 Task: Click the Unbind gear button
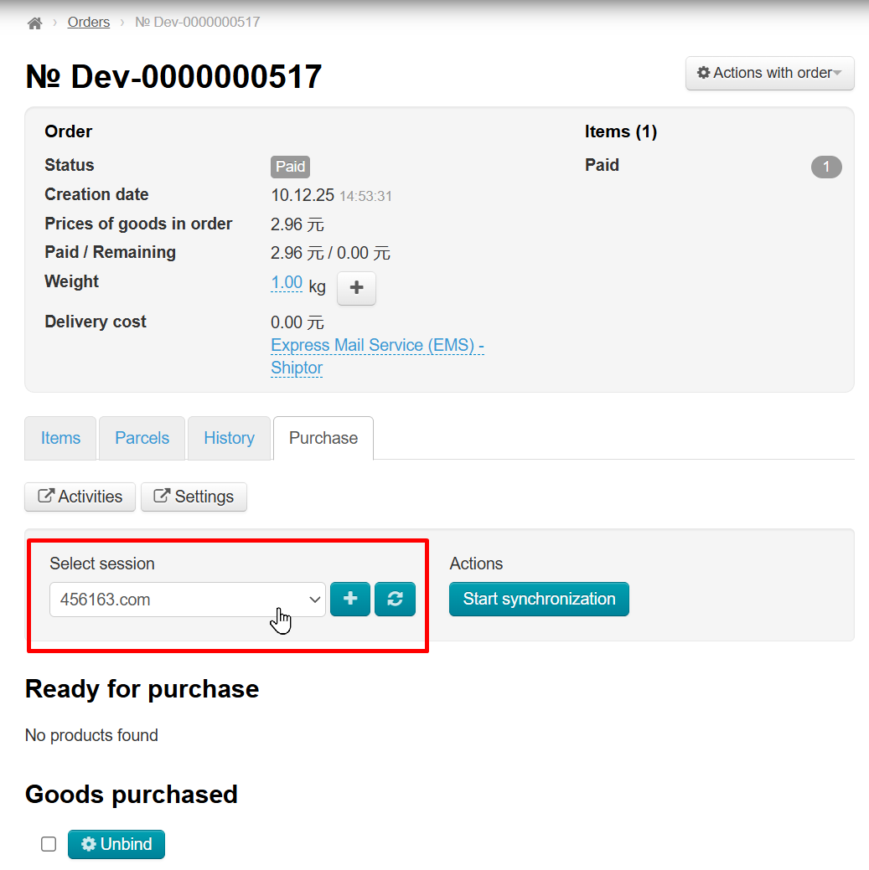point(116,844)
